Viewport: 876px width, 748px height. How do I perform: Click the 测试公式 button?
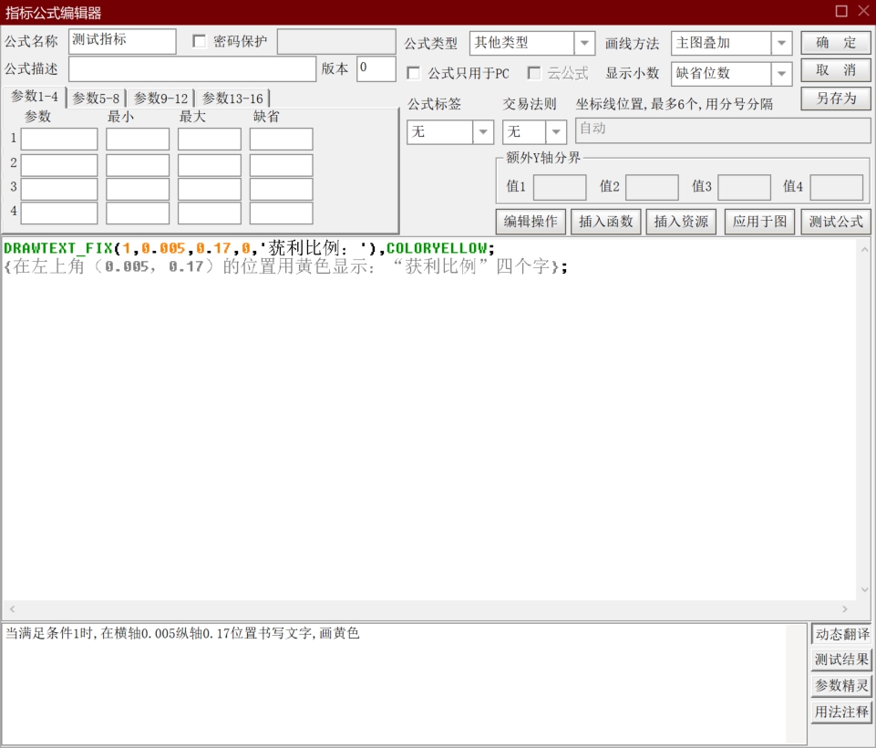tap(835, 222)
